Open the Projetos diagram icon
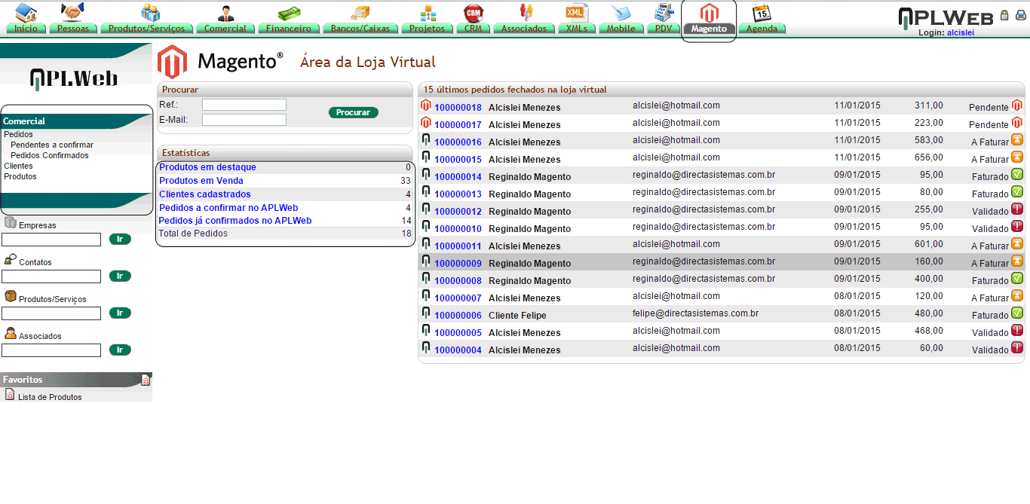 [x=428, y=12]
